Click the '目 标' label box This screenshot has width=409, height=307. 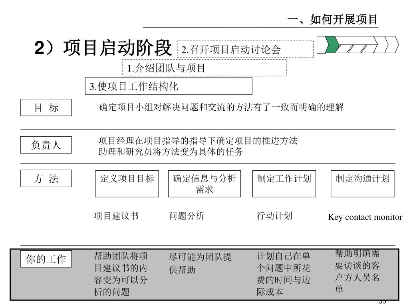(46, 108)
